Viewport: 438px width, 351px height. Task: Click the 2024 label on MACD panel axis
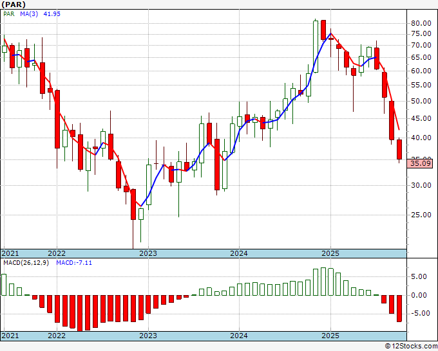click(x=239, y=336)
